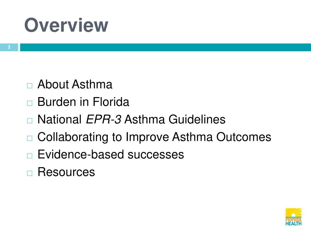Click bullet next to National EPR-3 Asthma Guidelines
Image resolution: width=311 pixels, height=233 pixels.
29,121
